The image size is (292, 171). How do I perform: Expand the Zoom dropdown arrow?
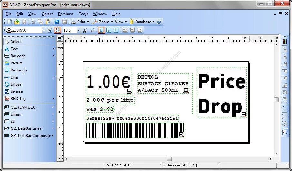[x=112, y=22]
